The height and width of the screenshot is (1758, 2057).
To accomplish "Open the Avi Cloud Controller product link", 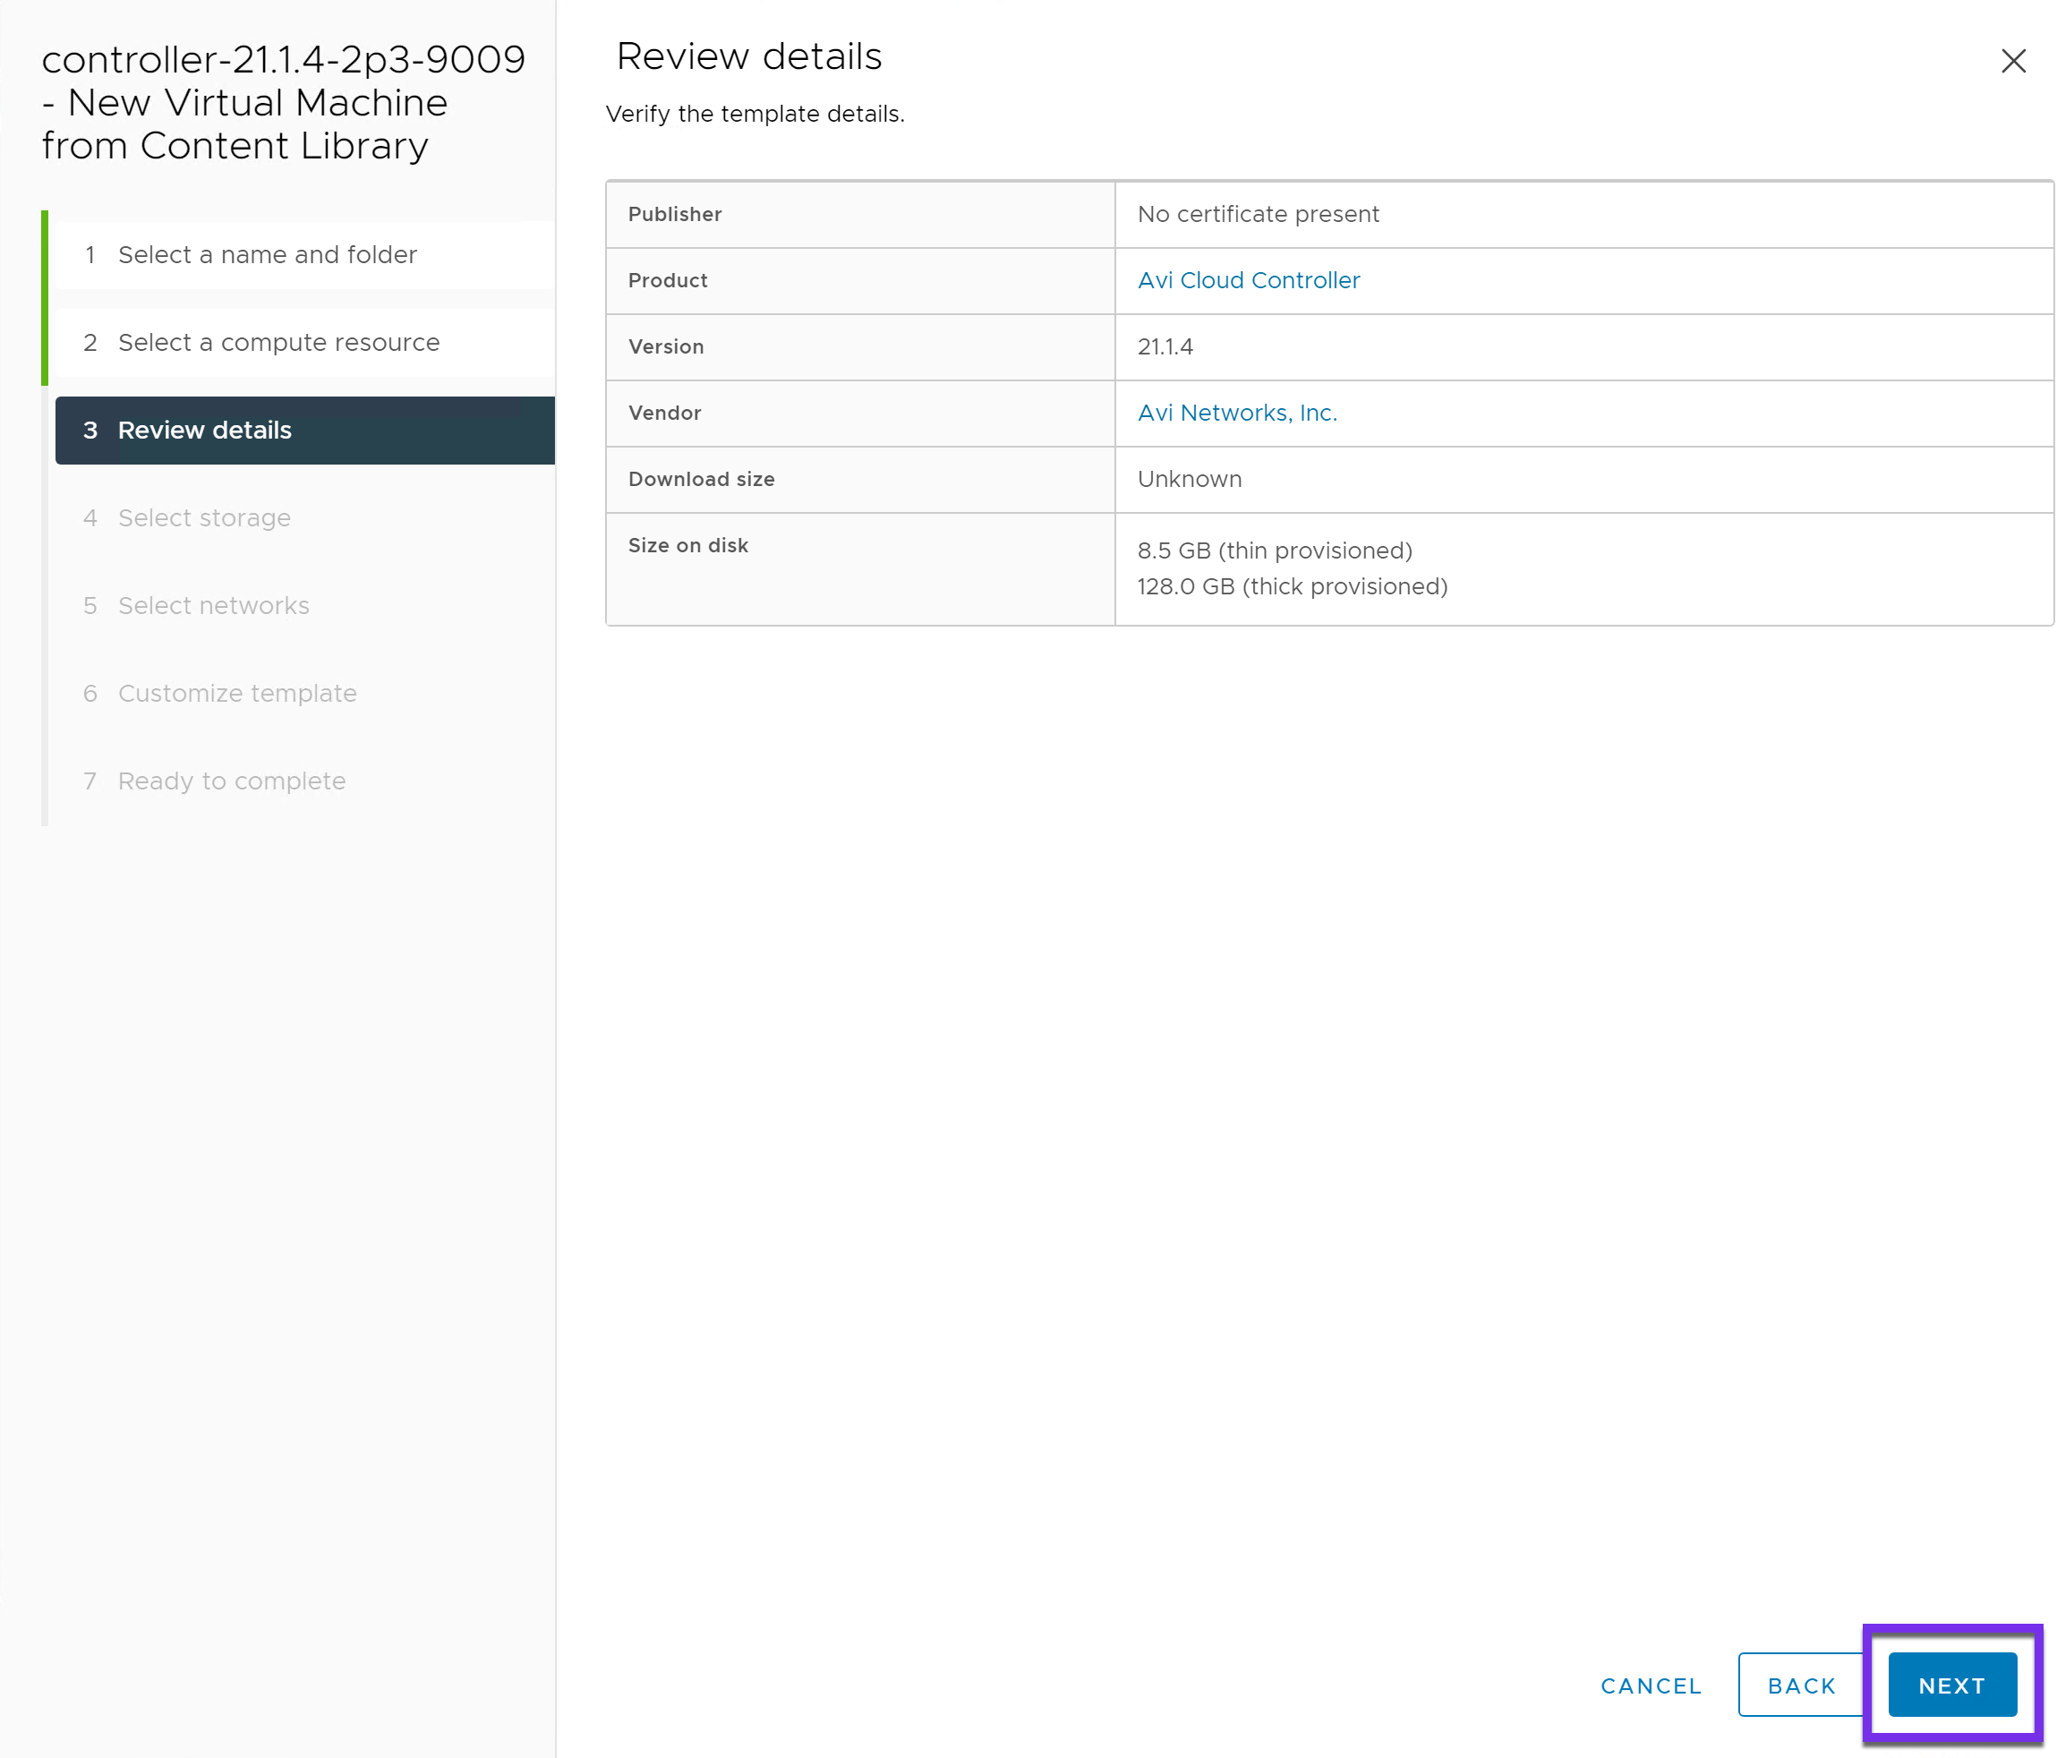I will click(1248, 280).
